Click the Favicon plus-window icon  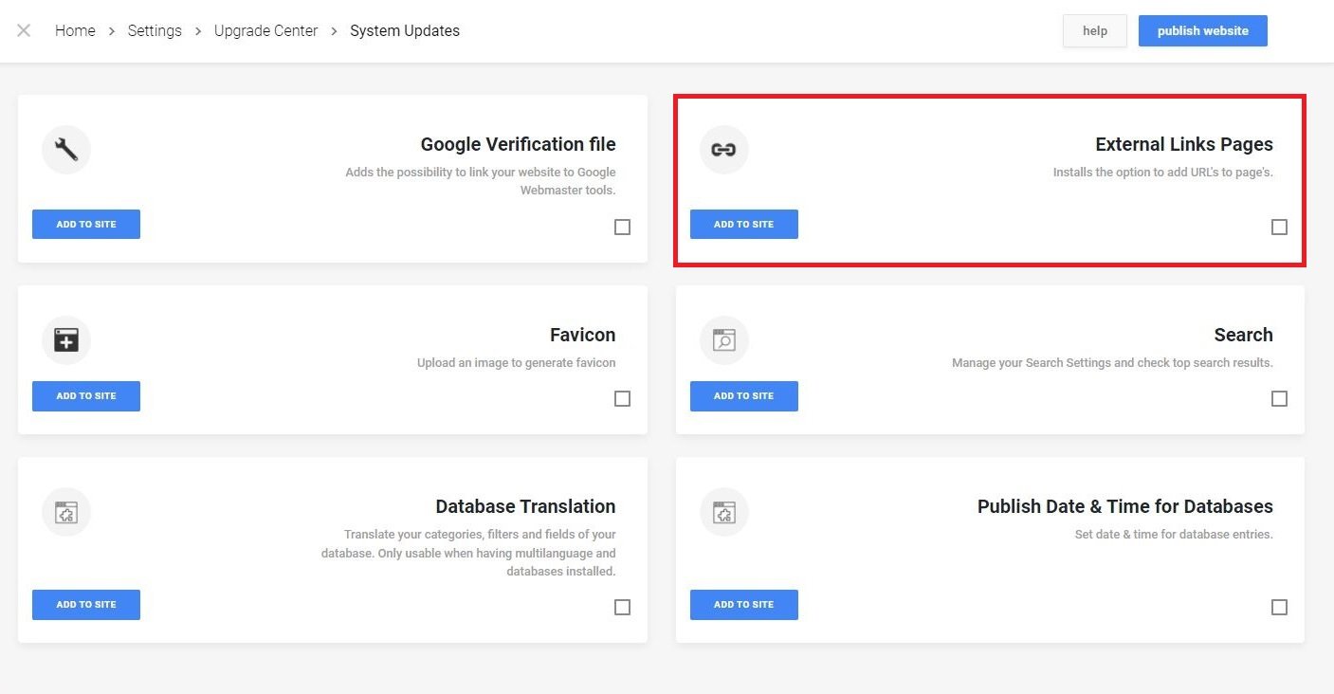(66, 340)
